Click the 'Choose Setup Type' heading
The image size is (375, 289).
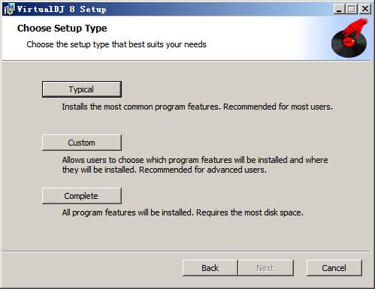(62, 28)
